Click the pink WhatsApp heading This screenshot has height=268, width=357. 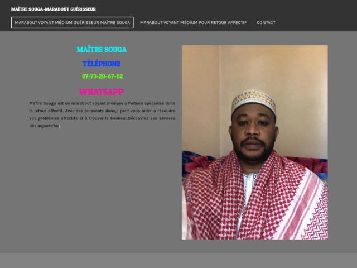point(102,92)
